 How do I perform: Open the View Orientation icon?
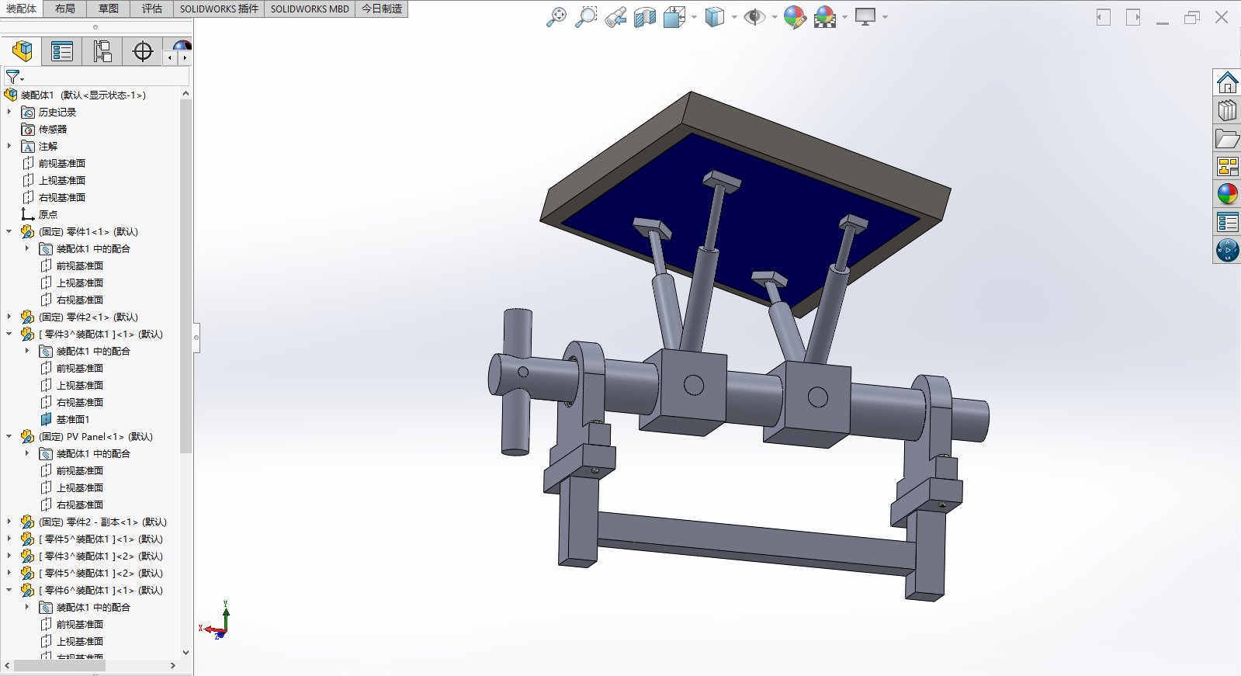click(x=674, y=17)
